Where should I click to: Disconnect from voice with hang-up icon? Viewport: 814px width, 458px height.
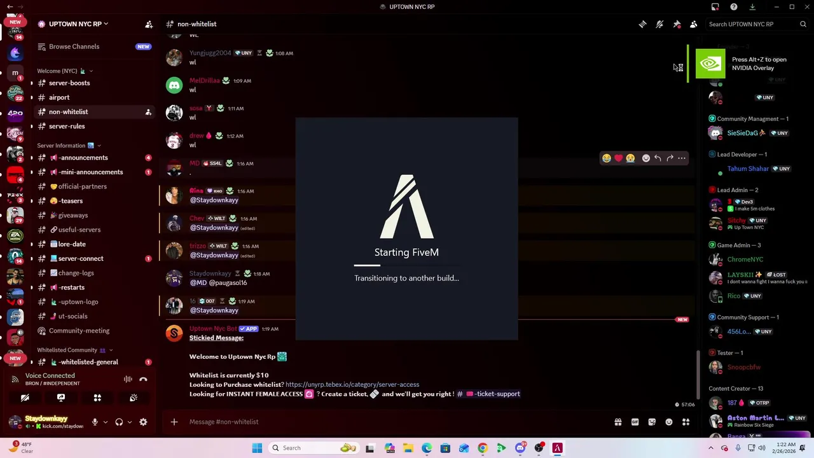(143, 379)
